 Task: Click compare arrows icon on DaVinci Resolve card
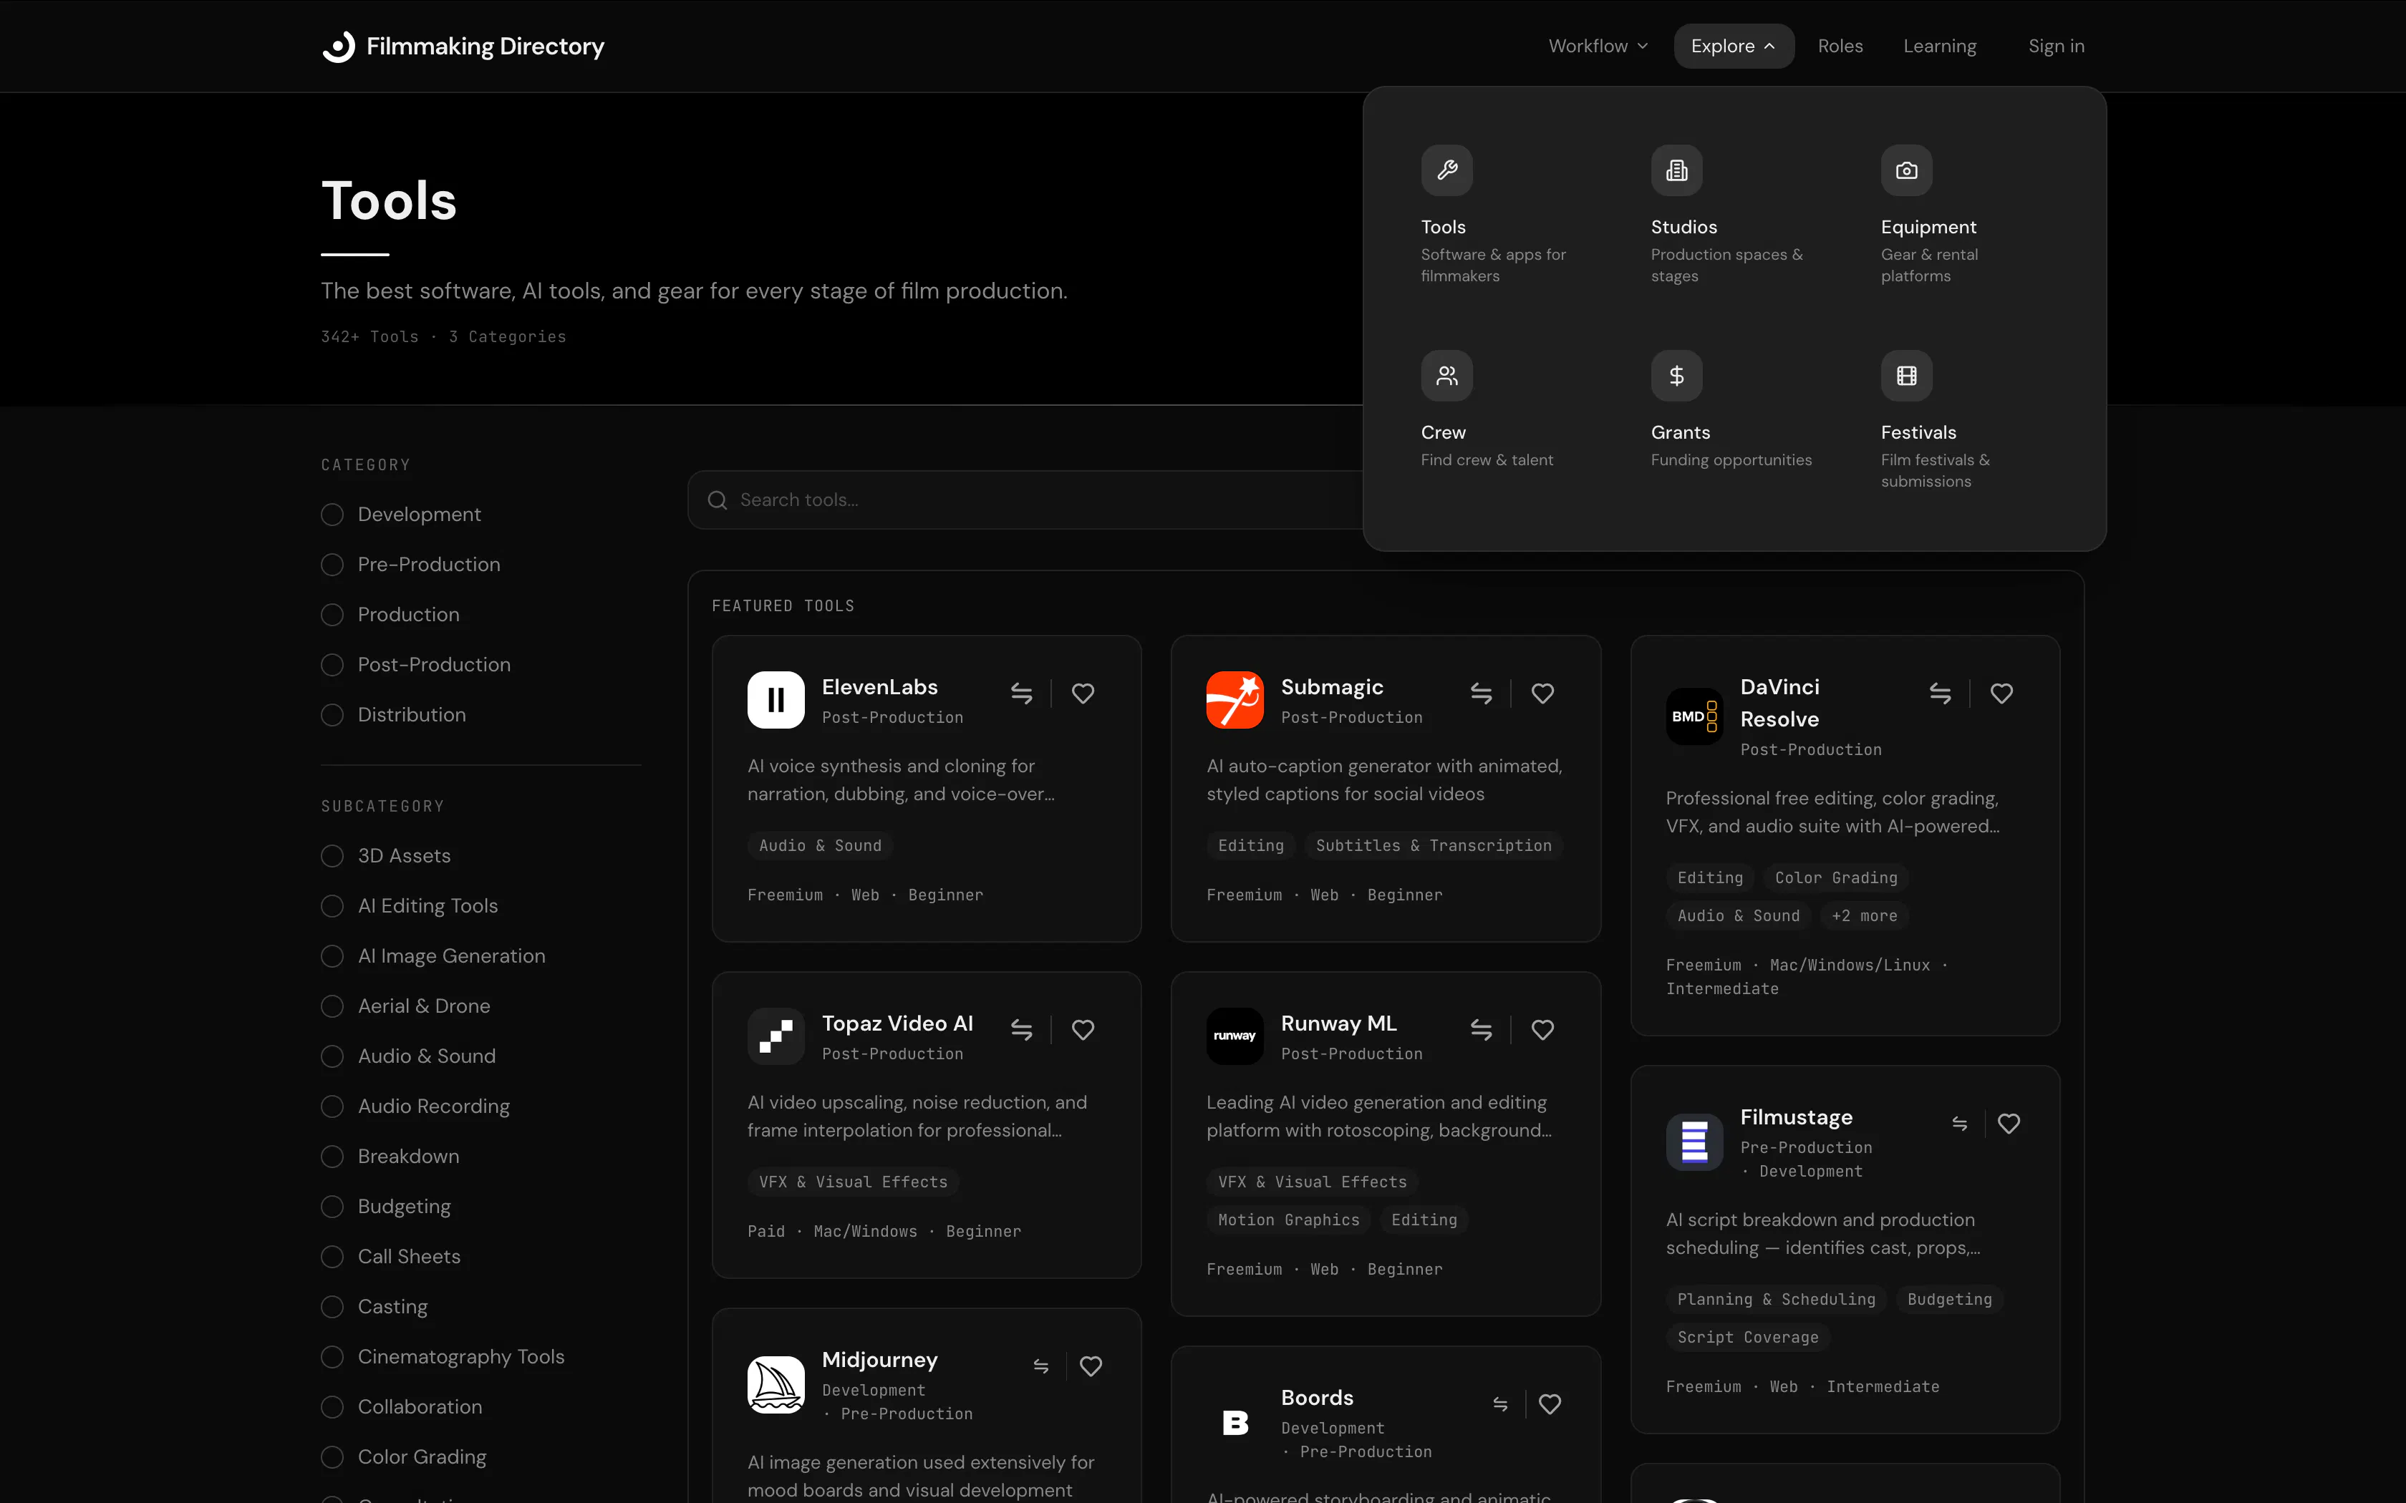pyautogui.click(x=1940, y=693)
